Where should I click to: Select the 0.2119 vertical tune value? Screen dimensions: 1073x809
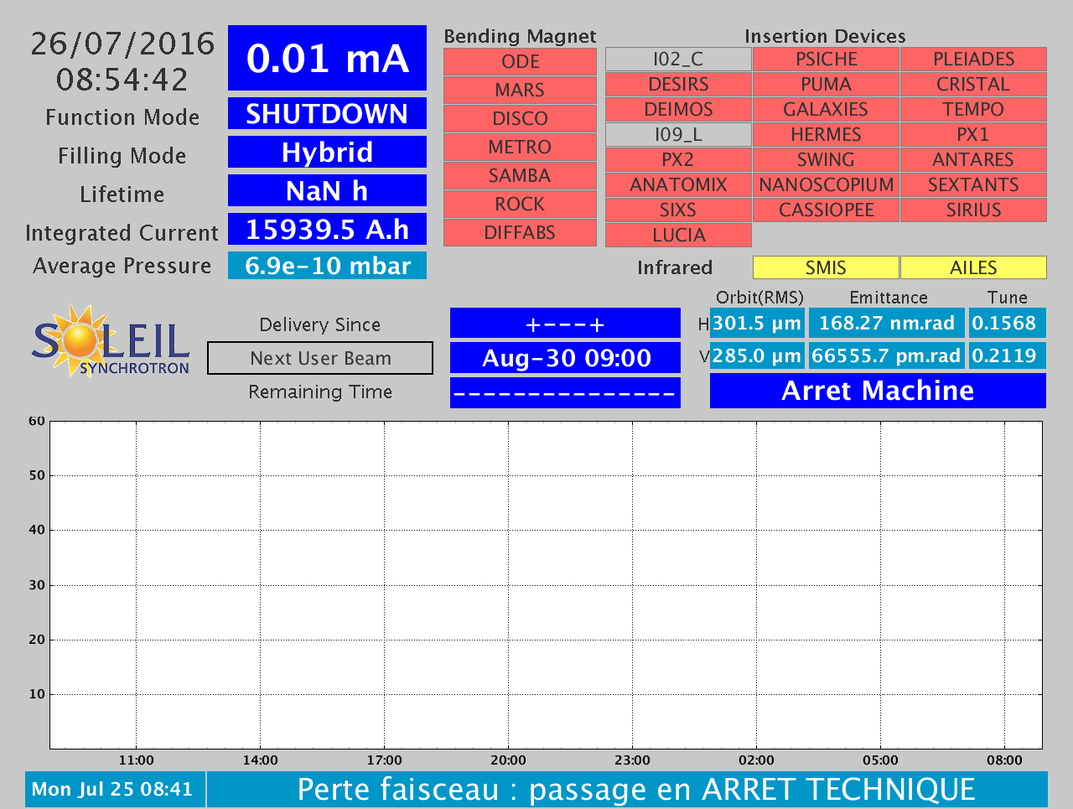(x=1008, y=355)
